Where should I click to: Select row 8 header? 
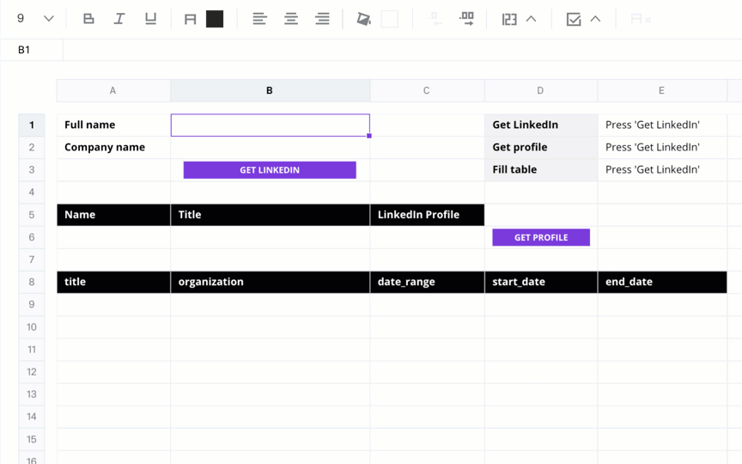click(32, 282)
